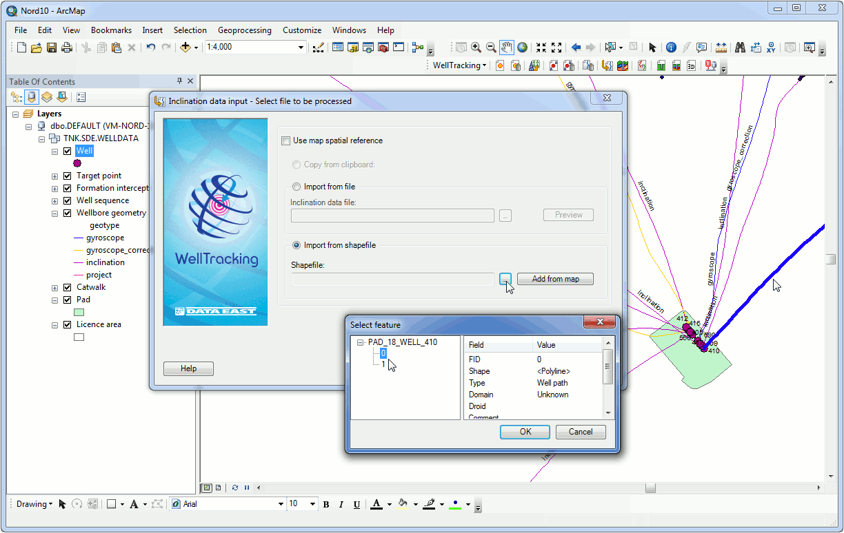Screen dimensions: 844x533
Task: Select Import from shapefile option
Action: (x=297, y=245)
